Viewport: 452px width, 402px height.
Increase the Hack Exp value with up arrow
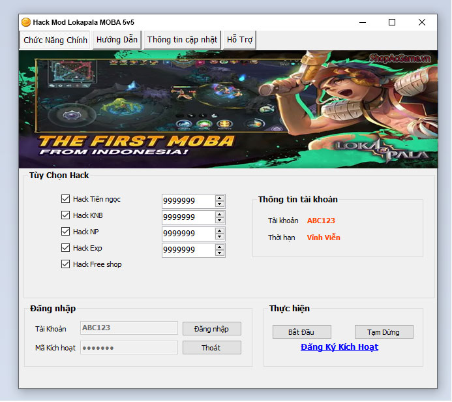click(220, 247)
